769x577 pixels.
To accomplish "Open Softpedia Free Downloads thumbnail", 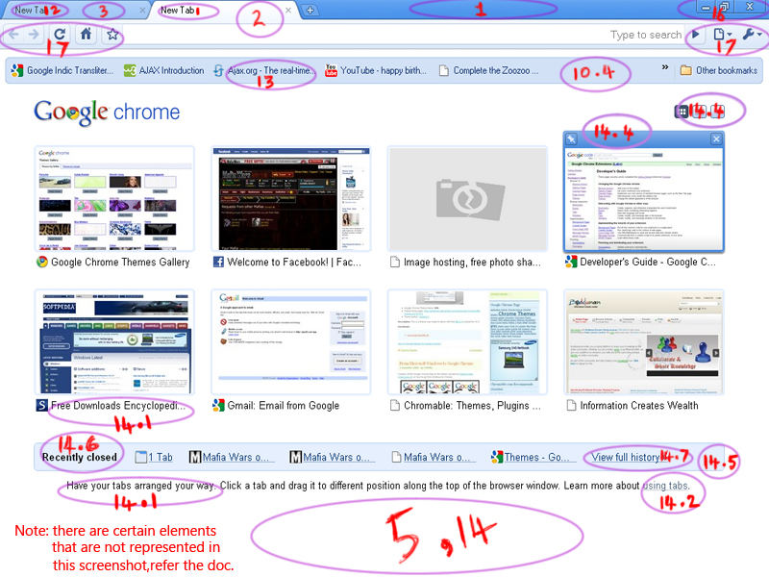I will [114, 342].
